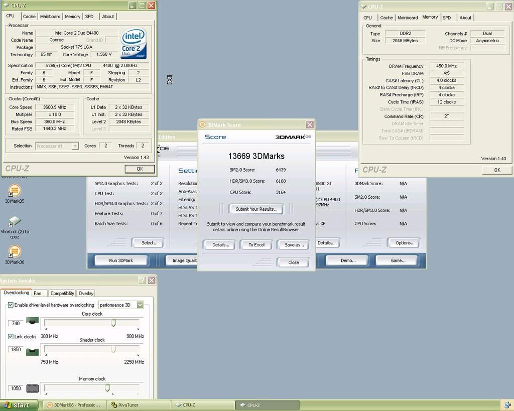This screenshot has height=411, width=514.
Task: Switch to 3DMark06 Professional taskbar item
Action: [x=74, y=405]
